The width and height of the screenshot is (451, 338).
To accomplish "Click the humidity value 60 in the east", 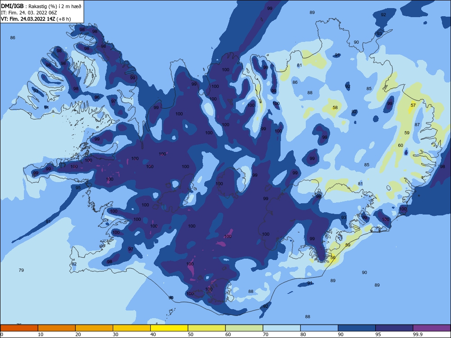I will (400, 146).
